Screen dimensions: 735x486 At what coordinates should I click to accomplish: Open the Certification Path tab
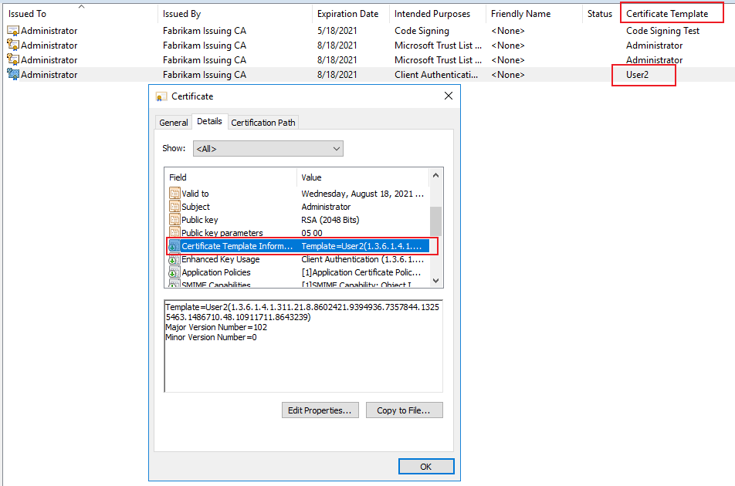(x=263, y=122)
